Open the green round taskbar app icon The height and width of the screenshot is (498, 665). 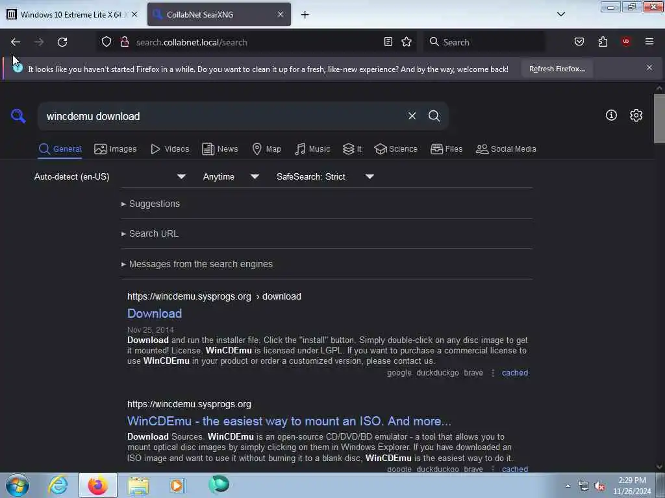tap(219, 484)
